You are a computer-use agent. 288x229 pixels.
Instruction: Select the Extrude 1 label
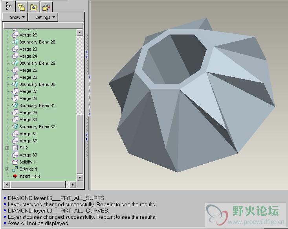coord(28,169)
